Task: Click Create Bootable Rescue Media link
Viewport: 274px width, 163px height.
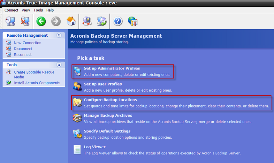Action: (x=34, y=75)
